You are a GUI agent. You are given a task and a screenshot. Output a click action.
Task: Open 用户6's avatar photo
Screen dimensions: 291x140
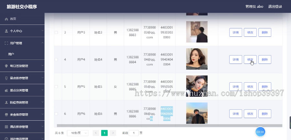[x=197, y=113]
